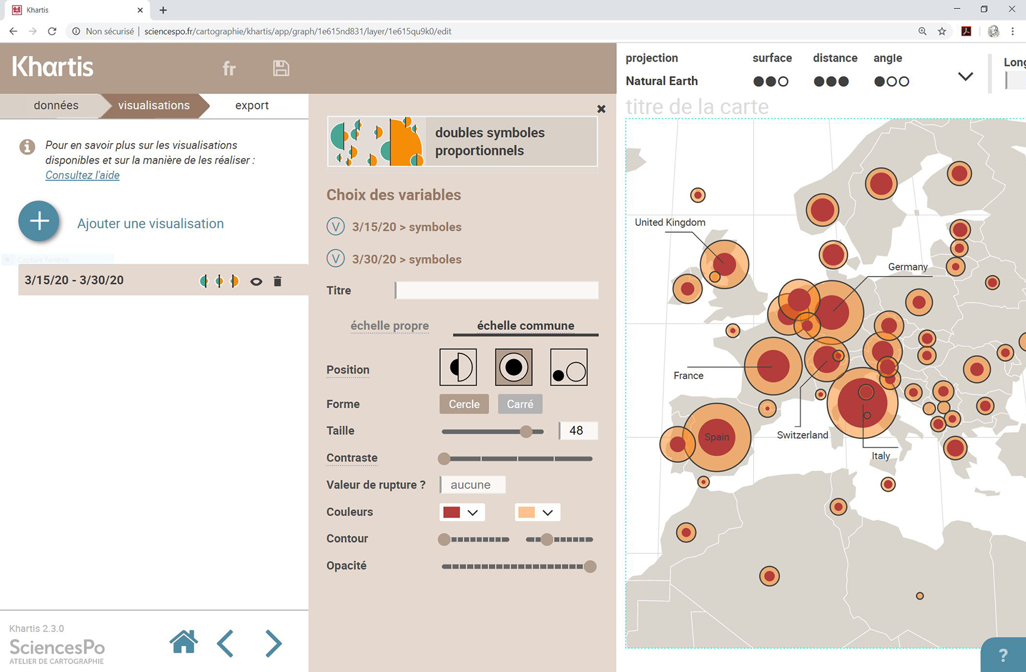Click the France map label
Image resolution: width=1026 pixels, height=672 pixels.
(x=688, y=376)
